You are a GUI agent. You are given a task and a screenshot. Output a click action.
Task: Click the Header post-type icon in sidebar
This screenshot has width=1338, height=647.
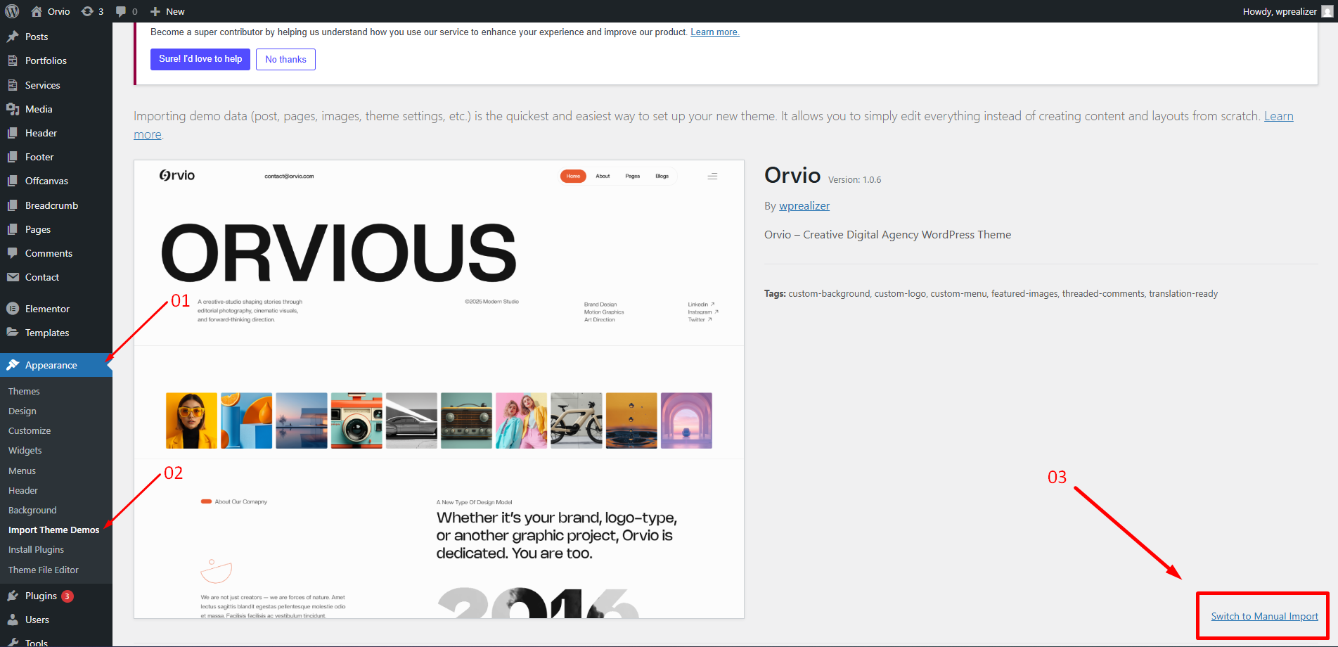coord(13,133)
